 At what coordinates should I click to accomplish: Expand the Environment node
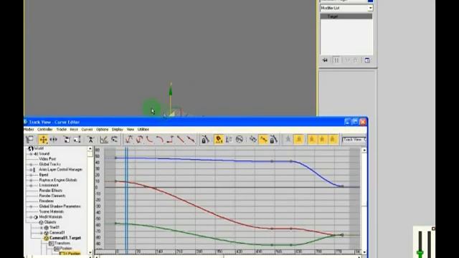coord(31,186)
